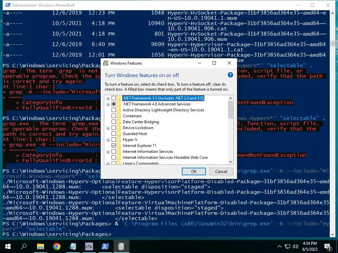Click folder icon beside Data Center Bridging
The height and width of the screenshot is (253, 338).
click(x=118, y=122)
